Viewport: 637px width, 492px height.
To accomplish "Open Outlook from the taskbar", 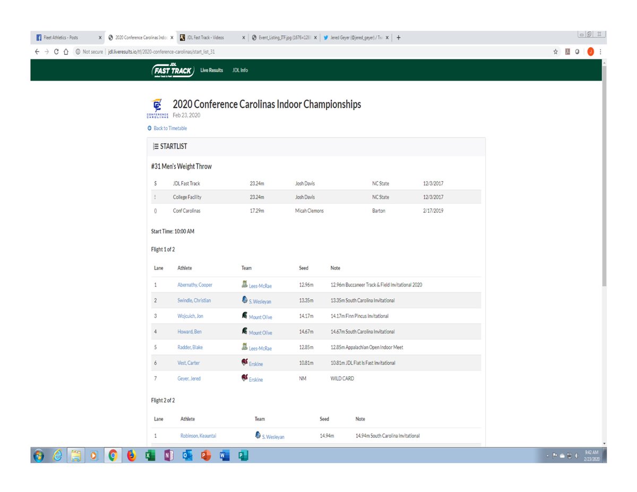I will point(187,455).
